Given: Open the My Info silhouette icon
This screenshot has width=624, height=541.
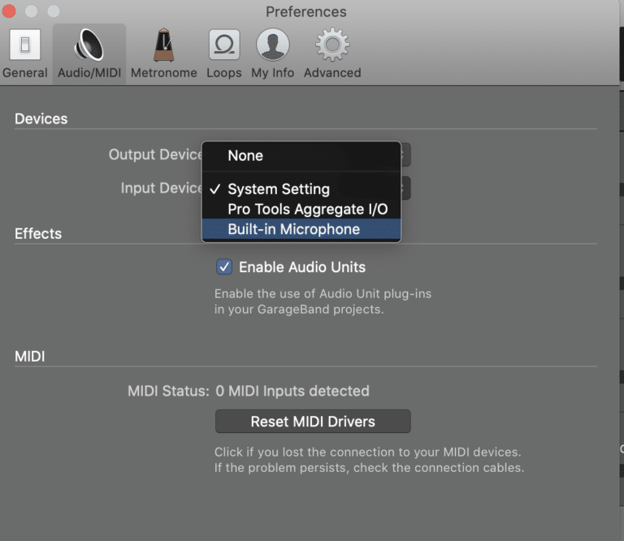Looking at the screenshot, I should (273, 45).
